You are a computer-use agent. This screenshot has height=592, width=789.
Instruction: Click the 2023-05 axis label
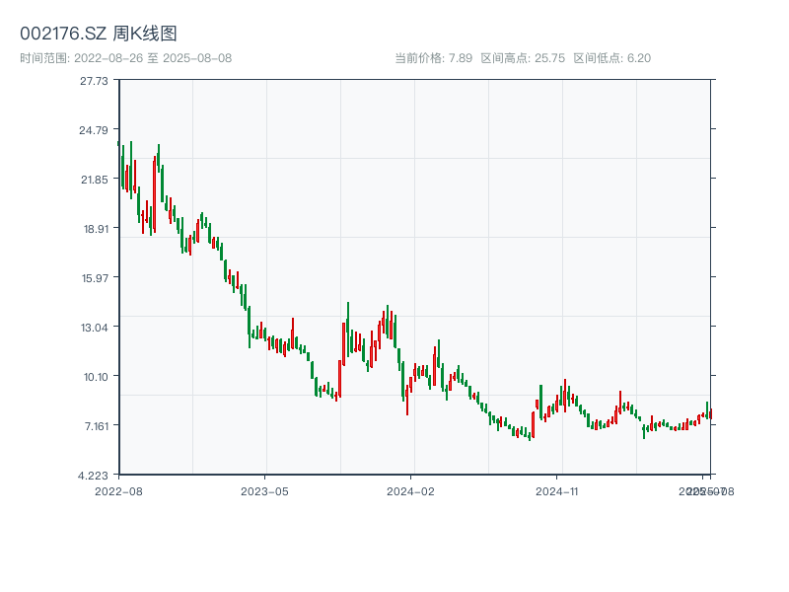(x=262, y=489)
